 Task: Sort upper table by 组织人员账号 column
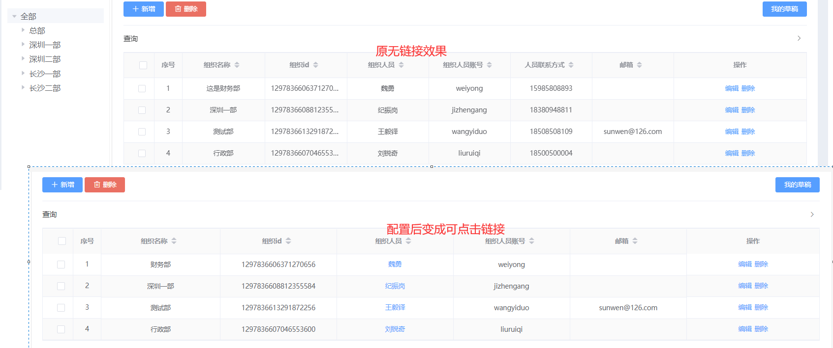tap(489, 65)
